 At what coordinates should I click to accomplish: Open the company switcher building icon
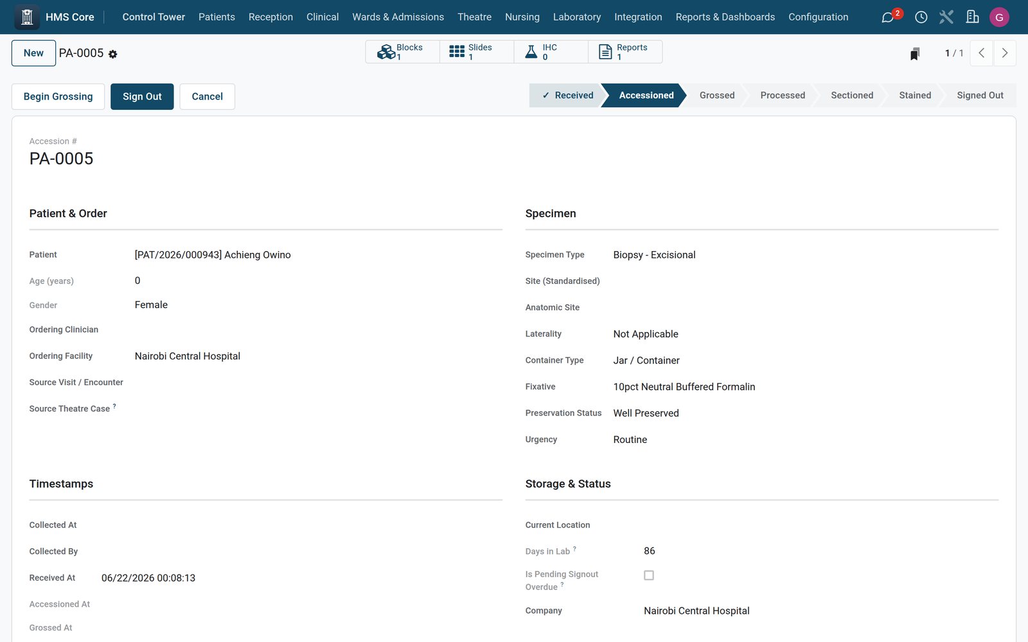point(972,17)
